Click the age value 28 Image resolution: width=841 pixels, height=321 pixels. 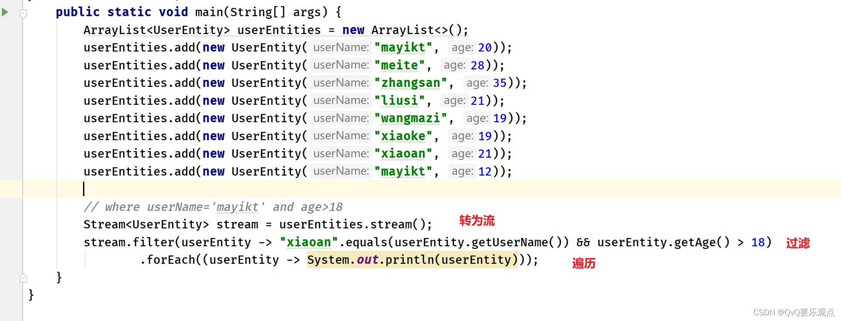(x=478, y=65)
